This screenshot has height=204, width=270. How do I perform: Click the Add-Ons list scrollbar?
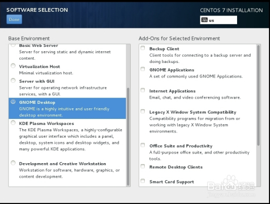pos(259,95)
